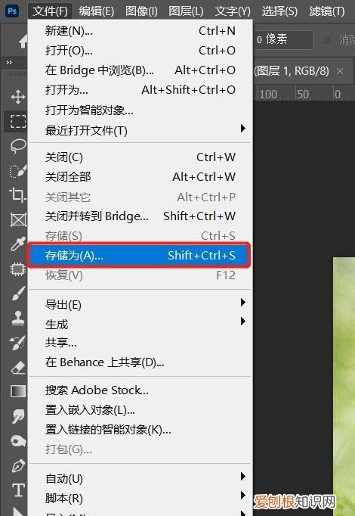The width and height of the screenshot is (355, 516).
Task: Select the Clone Stamp tool
Action: [17, 318]
